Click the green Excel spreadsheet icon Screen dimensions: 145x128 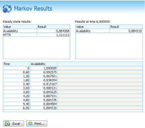pyautogui.click(x=7, y=123)
